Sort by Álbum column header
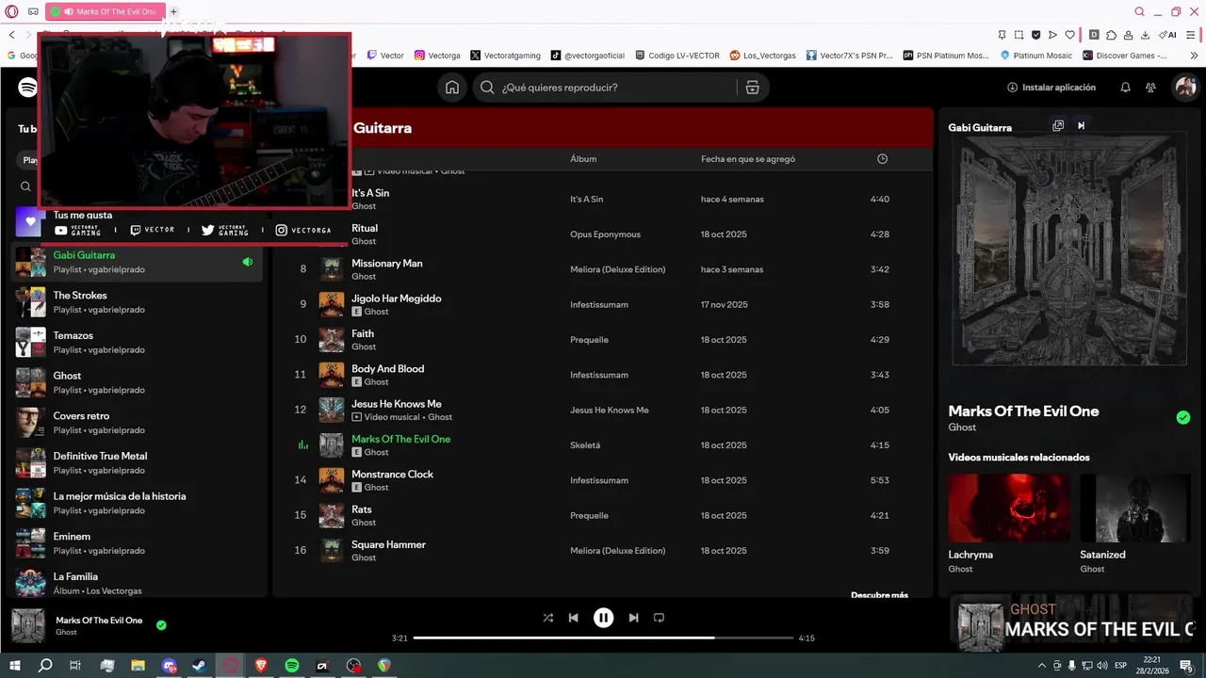 (583, 159)
